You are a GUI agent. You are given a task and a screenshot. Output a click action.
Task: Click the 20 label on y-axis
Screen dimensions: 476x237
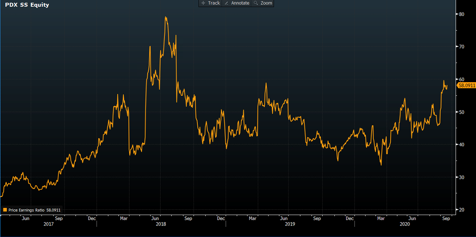pyautogui.click(x=462, y=210)
